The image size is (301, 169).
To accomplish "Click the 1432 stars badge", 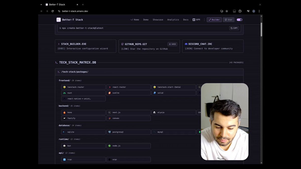I will (x=172, y=44).
